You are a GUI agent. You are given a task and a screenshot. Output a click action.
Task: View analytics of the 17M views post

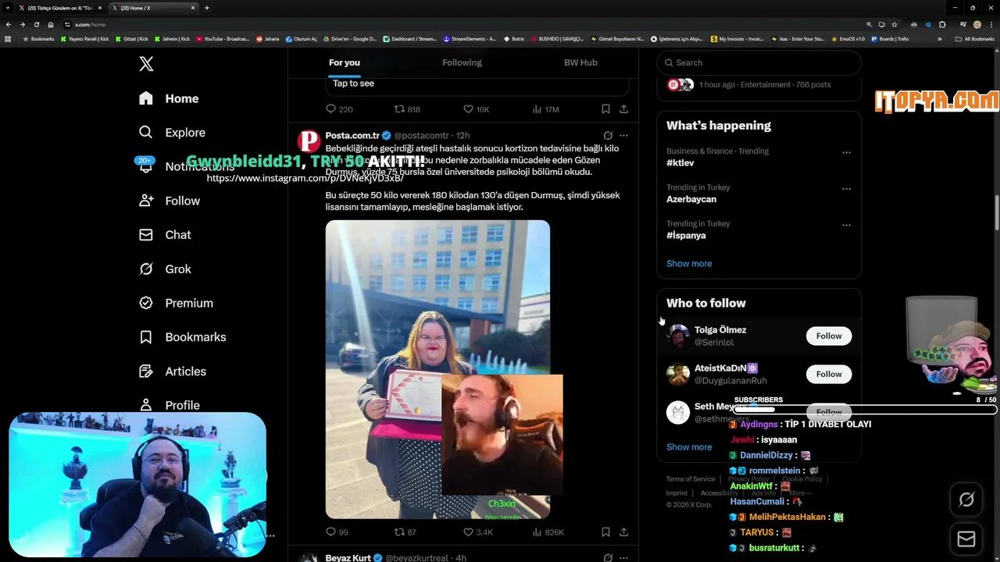(545, 109)
